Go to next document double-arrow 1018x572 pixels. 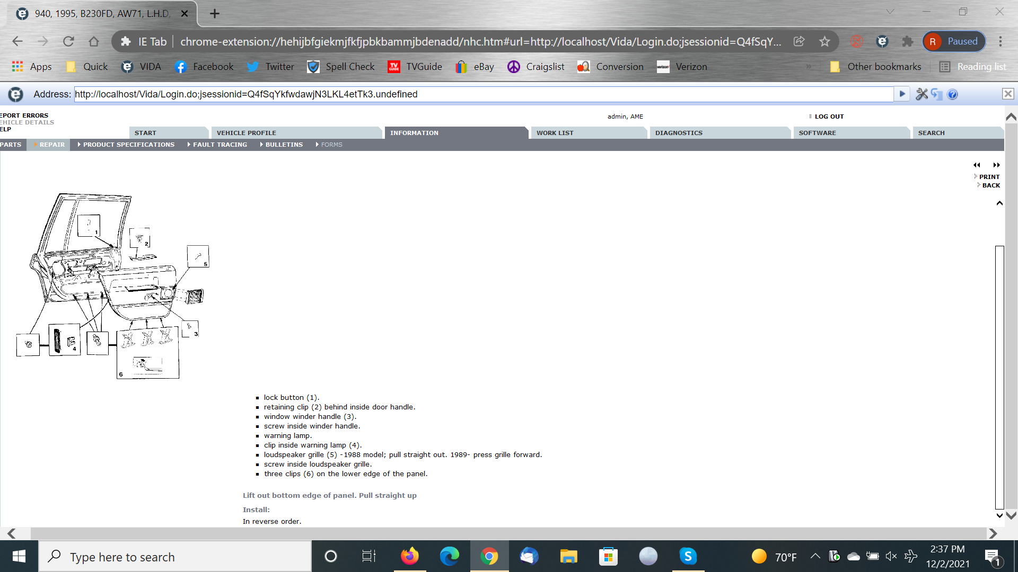pyautogui.click(x=996, y=165)
